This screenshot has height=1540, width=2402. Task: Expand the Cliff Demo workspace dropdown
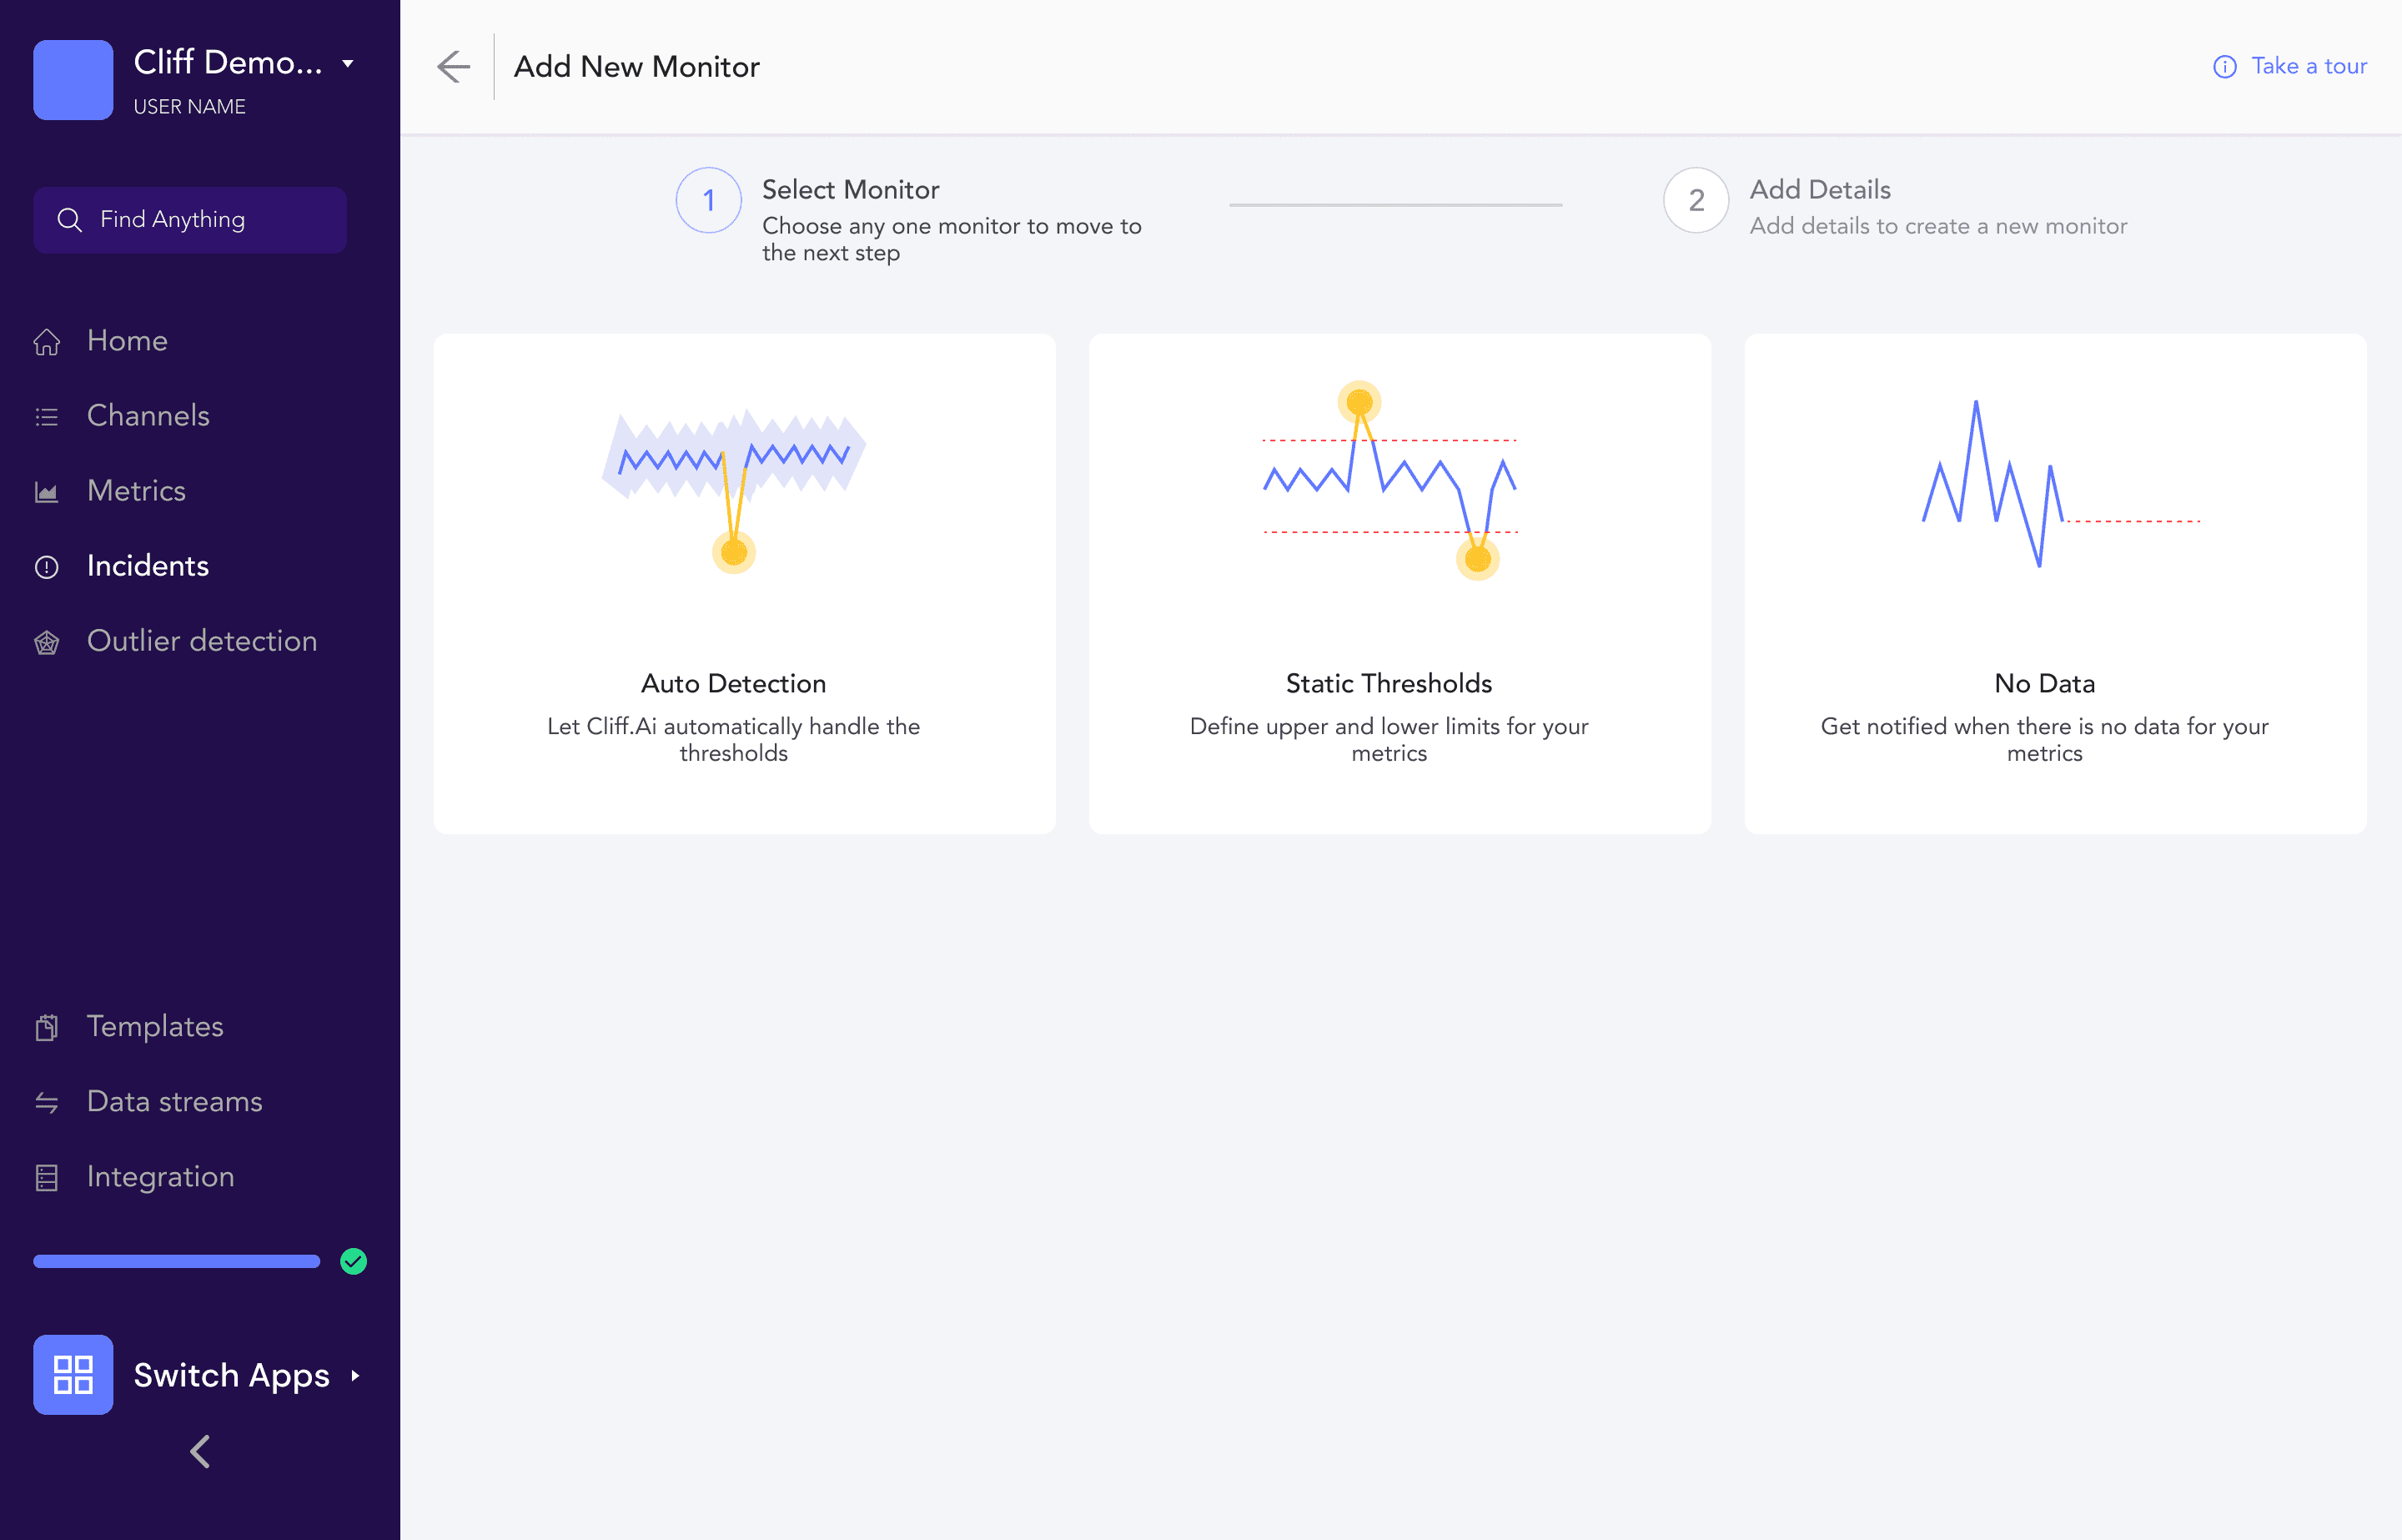pyautogui.click(x=348, y=63)
